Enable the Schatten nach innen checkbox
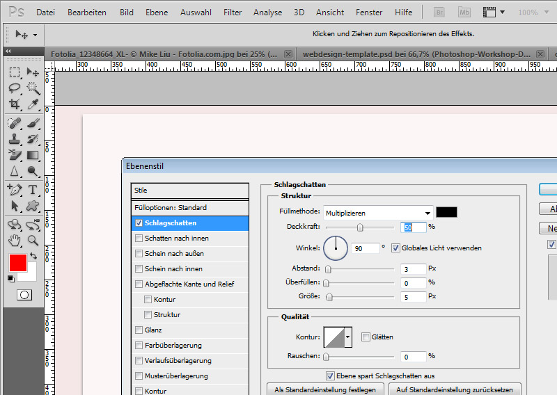The width and height of the screenshot is (557, 395). pyautogui.click(x=139, y=238)
